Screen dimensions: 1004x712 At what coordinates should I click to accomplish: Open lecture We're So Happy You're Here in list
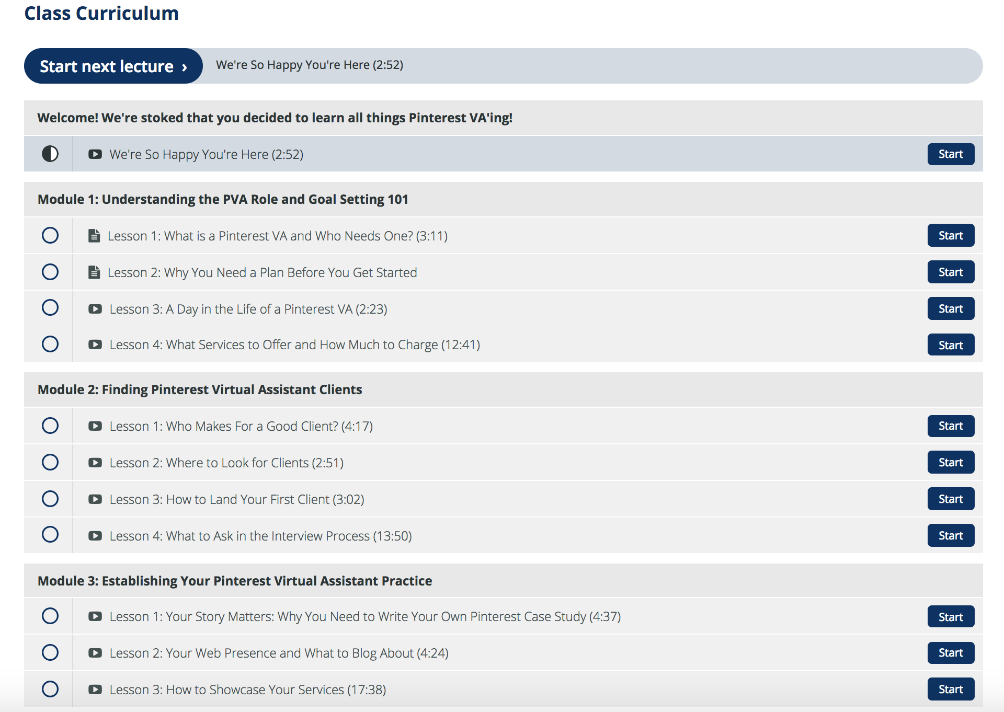coord(207,155)
